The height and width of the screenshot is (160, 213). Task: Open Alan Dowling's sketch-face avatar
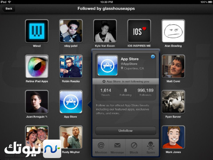(x=173, y=31)
